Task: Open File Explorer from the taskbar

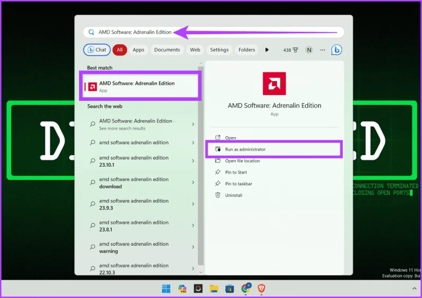Action: (x=214, y=289)
